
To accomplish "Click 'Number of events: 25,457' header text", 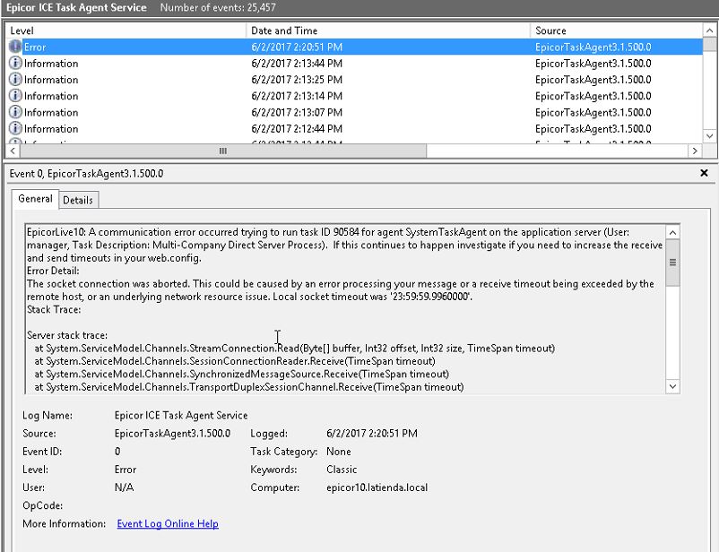I will 218,8.
